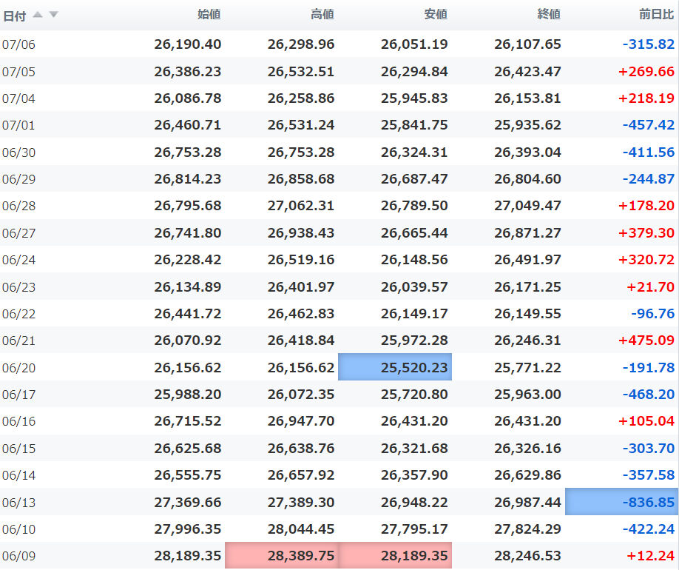Select high value 26,947.70

click(x=301, y=421)
